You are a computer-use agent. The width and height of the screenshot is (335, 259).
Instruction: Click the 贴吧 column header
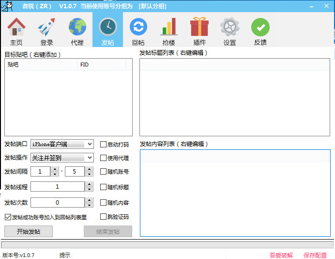[x=41, y=65]
